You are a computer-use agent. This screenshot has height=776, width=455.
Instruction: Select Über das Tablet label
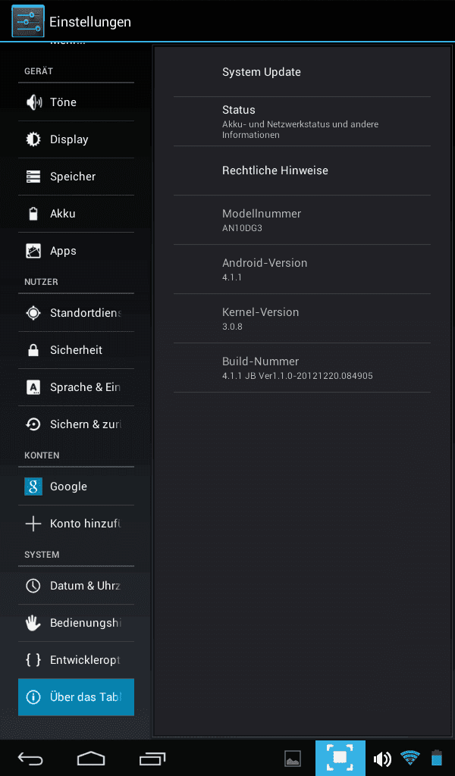tap(85, 697)
